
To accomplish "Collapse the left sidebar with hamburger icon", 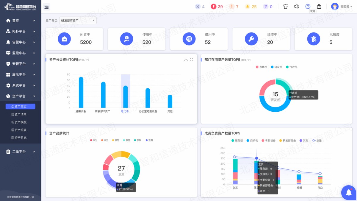I will point(46,6).
